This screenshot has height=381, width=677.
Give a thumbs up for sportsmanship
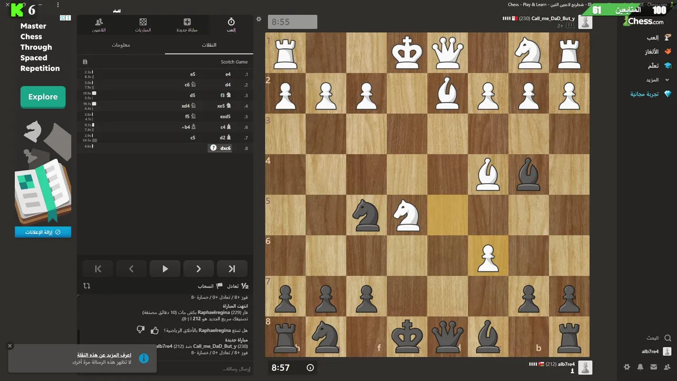[x=154, y=330]
